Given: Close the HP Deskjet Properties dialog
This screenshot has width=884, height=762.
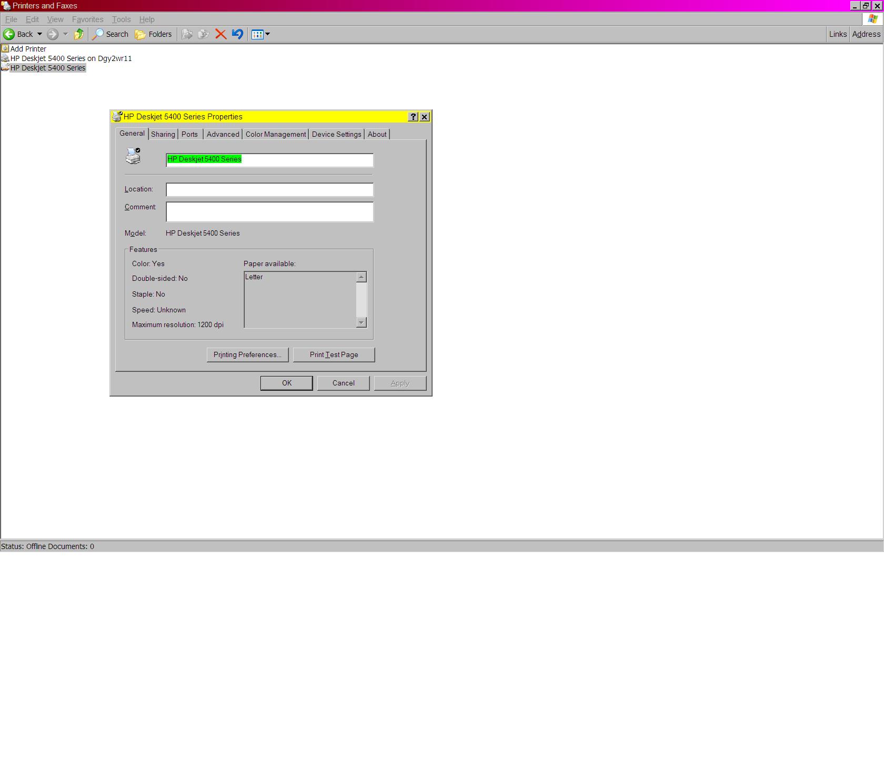Looking at the screenshot, I should [x=425, y=117].
